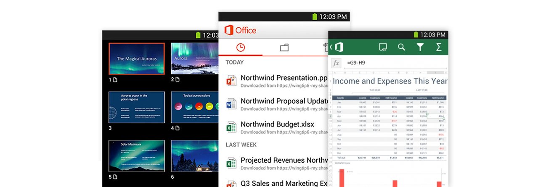Tap the battery icon on the PowerPoint phone
Screen dimensions: 546x187
pos(198,35)
